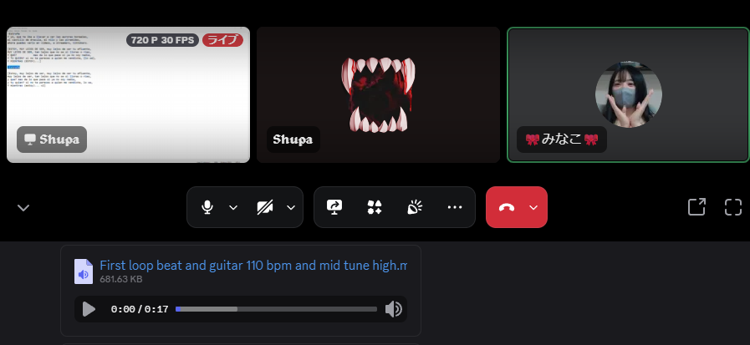
Task: Turn on the camera
Action: tap(264, 207)
